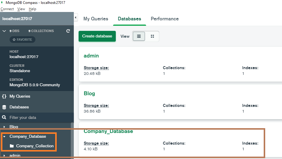This screenshot has height=159, width=282.
Task: Open the Blog database card title
Action: (89, 93)
